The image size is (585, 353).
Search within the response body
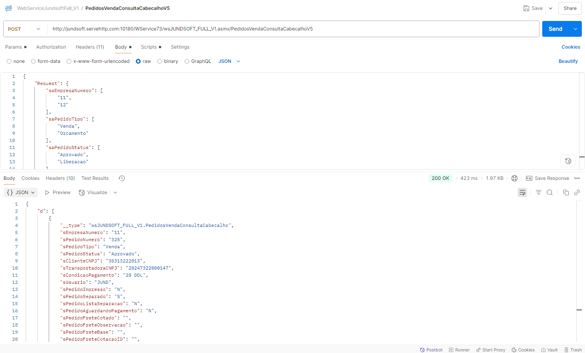click(550, 193)
